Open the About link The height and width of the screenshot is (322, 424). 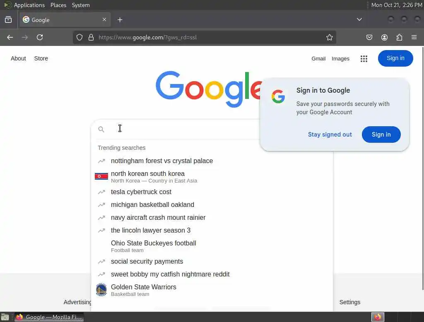click(x=18, y=58)
